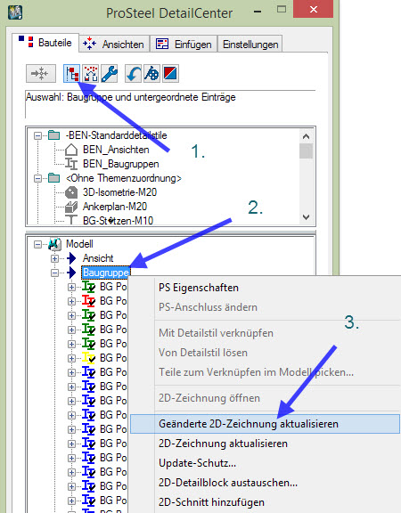
Task: Click Teile zum Verknüpfen im Modell picken
Action: (257, 372)
